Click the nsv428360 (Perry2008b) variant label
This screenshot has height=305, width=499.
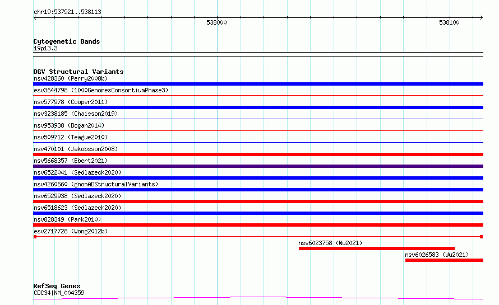[x=71, y=78]
